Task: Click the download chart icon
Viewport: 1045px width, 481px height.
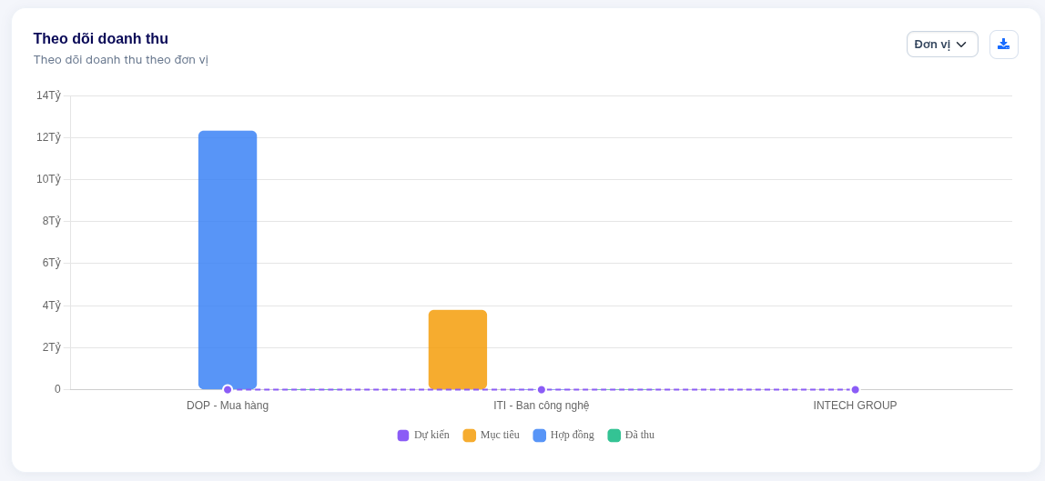Action: (x=1004, y=44)
